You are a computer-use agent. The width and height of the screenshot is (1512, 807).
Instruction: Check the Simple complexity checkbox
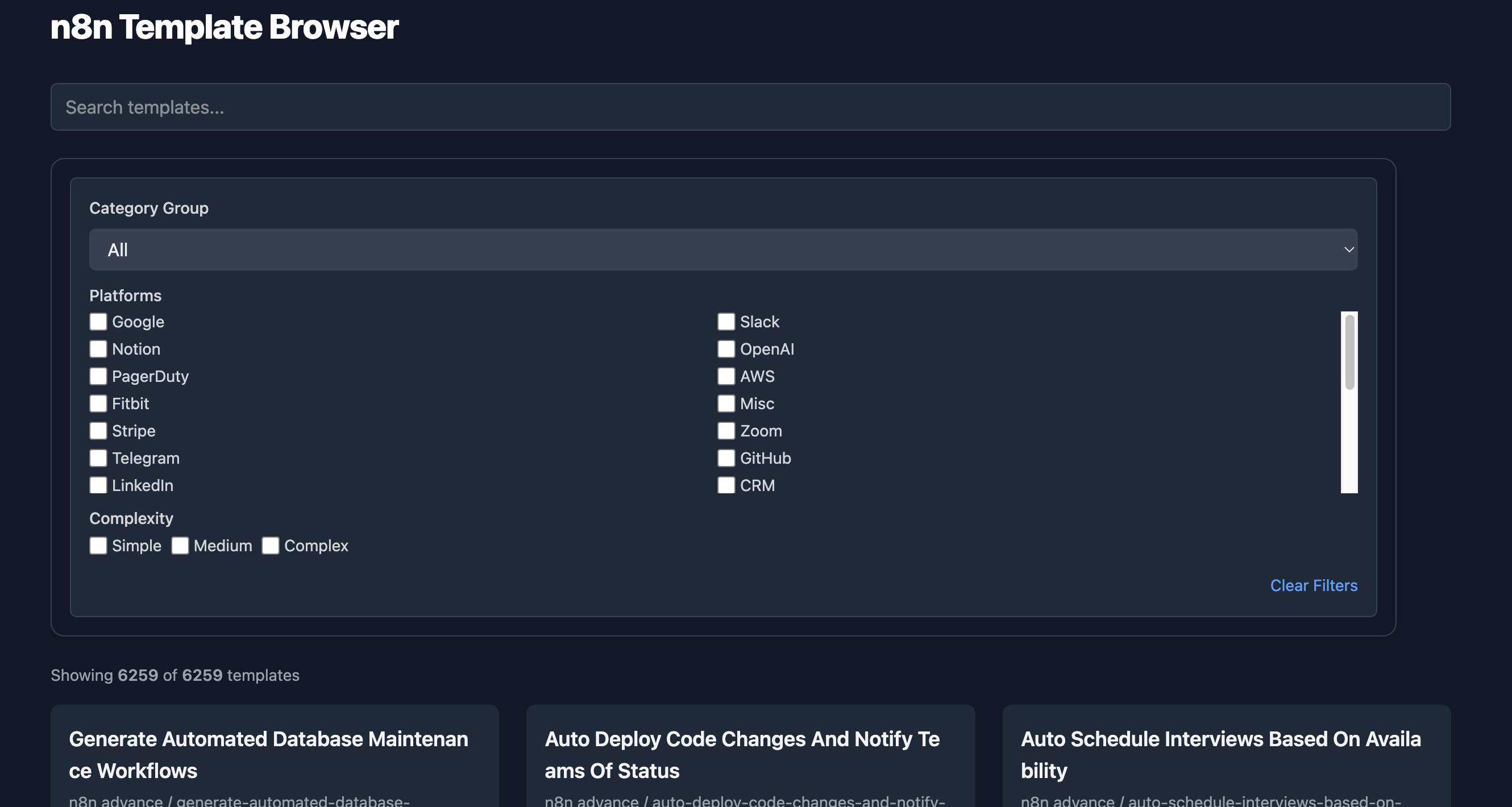98,546
